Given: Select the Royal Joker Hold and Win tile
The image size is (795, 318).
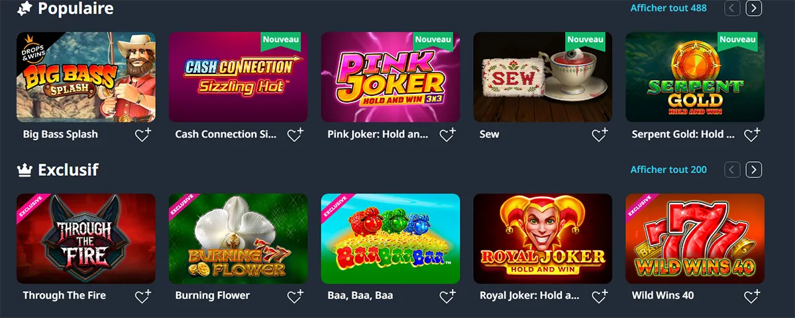Looking at the screenshot, I should (543, 239).
